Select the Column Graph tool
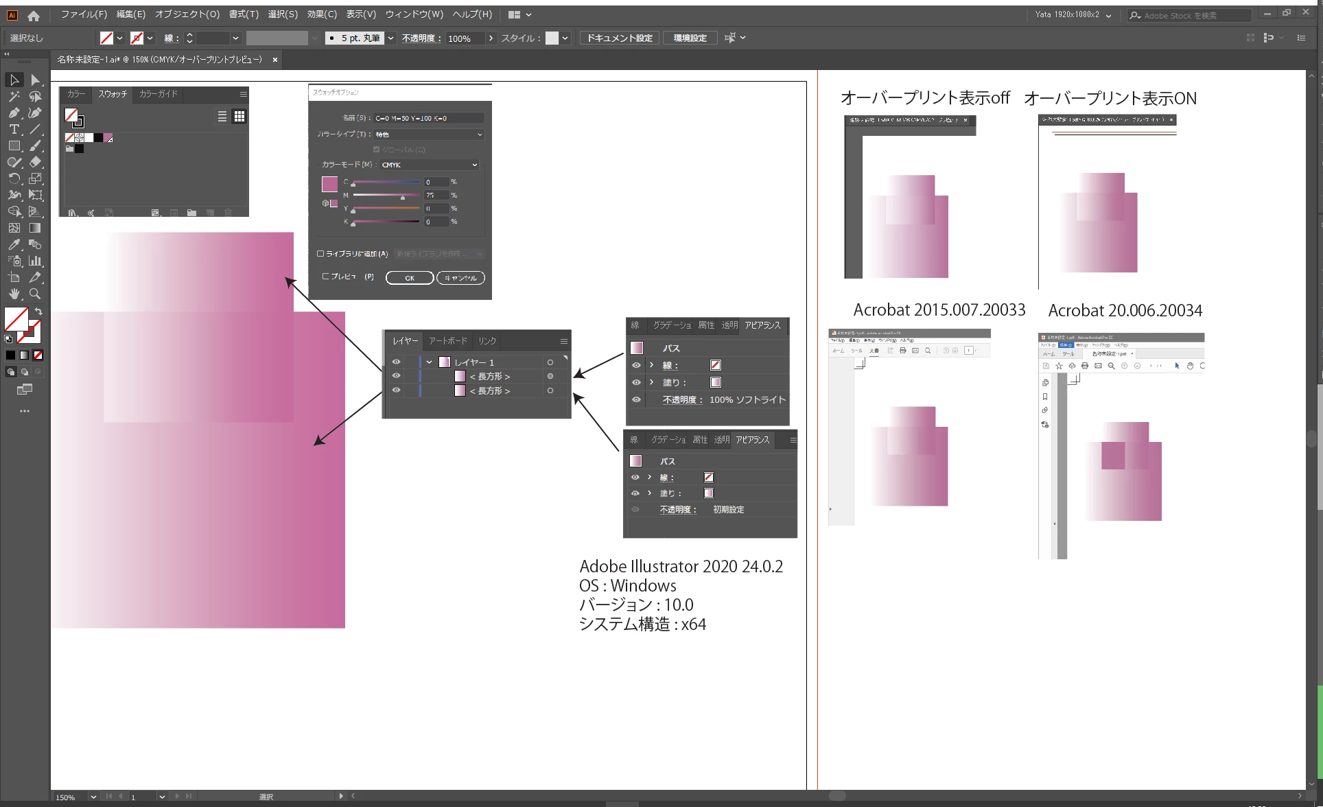1323x807 pixels. tap(35, 261)
